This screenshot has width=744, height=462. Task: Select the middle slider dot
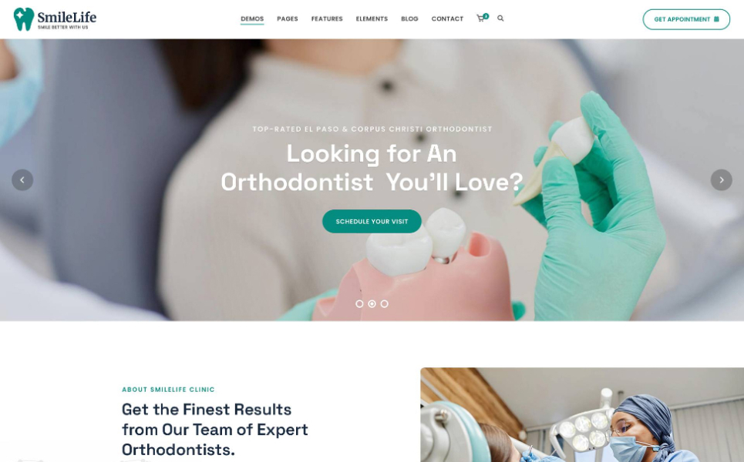[x=372, y=303]
